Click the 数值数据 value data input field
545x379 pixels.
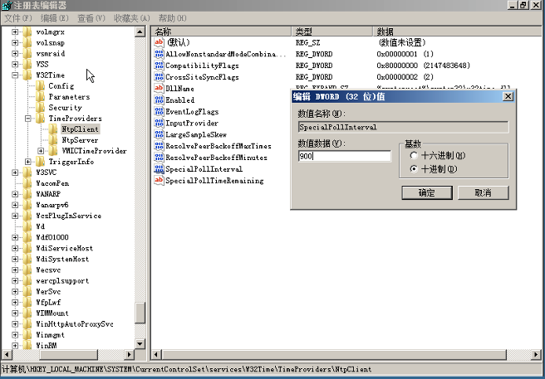344,156
